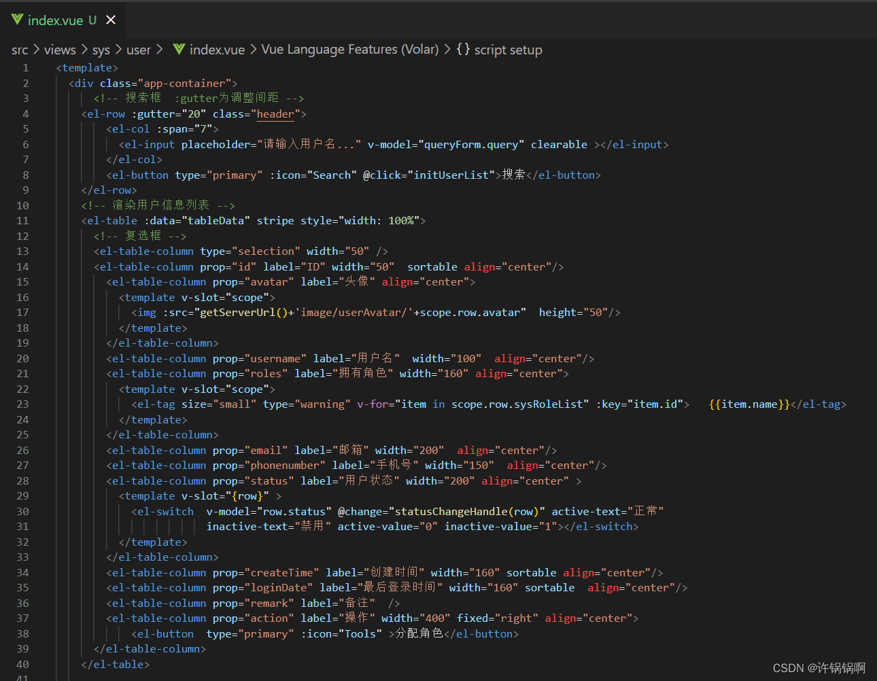
Task: Click the chevron after sys breadcrumb
Action: [118, 50]
